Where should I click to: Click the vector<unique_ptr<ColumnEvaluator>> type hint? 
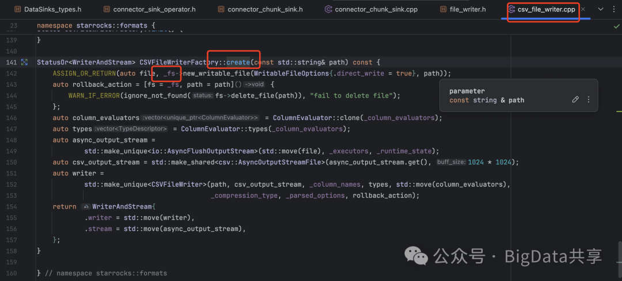tap(200, 118)
